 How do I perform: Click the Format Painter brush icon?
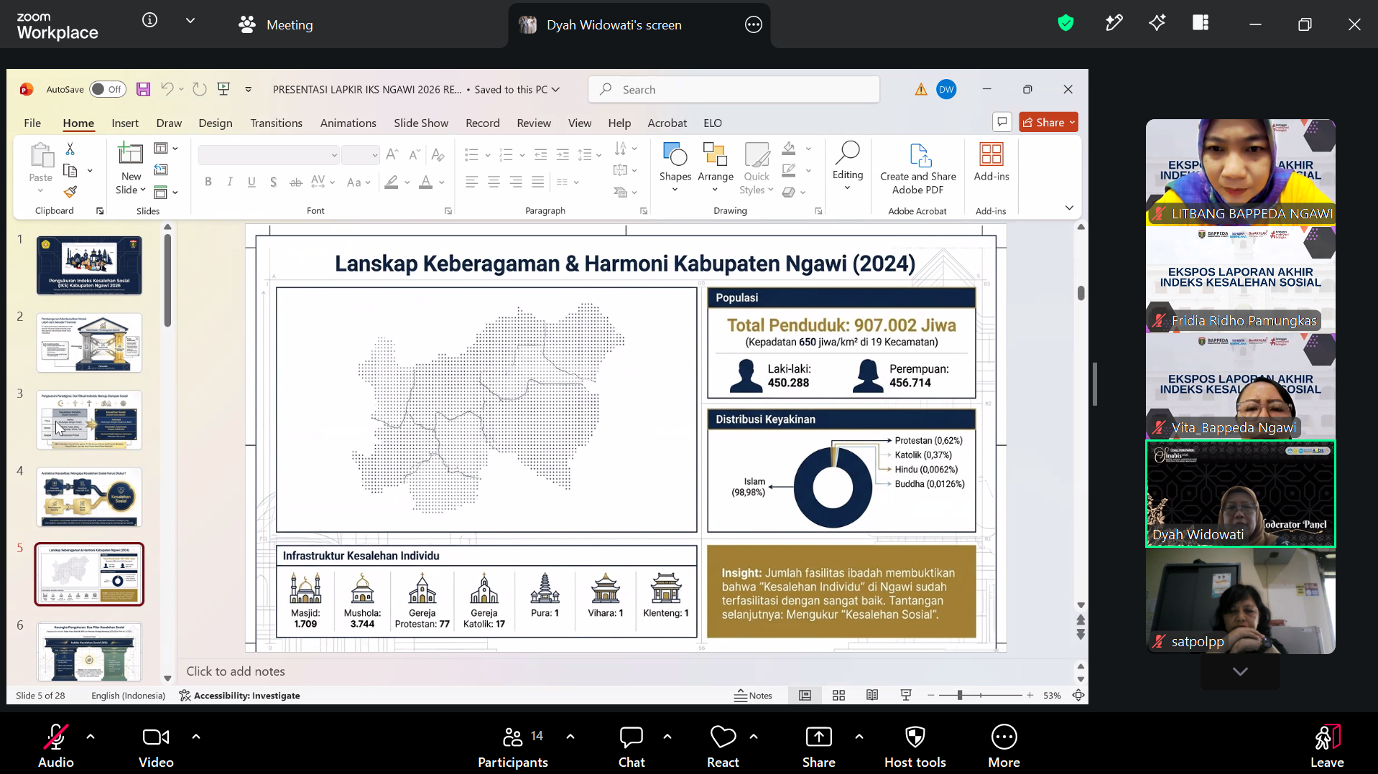point(70,192)
